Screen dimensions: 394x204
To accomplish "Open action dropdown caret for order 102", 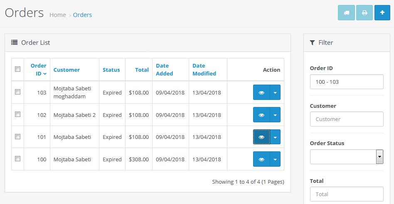I will 275,115.
